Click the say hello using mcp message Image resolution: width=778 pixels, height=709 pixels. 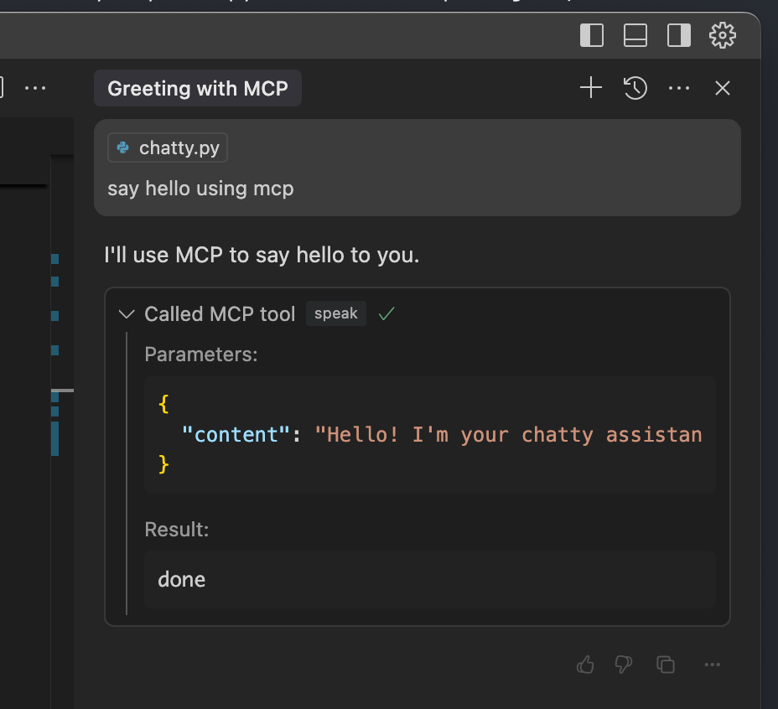[200, 189]
